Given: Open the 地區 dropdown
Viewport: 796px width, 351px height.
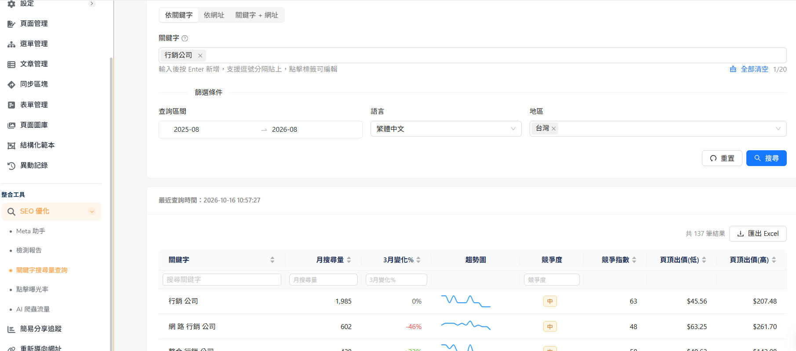Looking at the screenshot, I should click(658, 129).
